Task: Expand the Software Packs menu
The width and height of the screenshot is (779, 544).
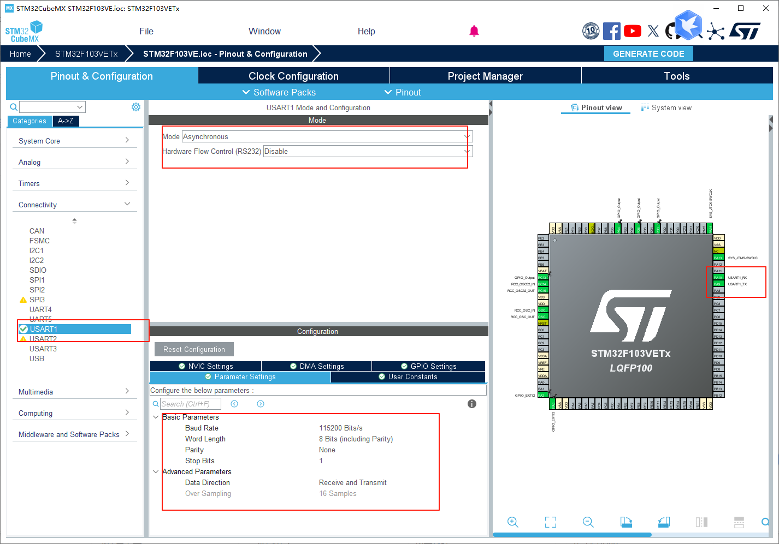Action: click(279, 92)
